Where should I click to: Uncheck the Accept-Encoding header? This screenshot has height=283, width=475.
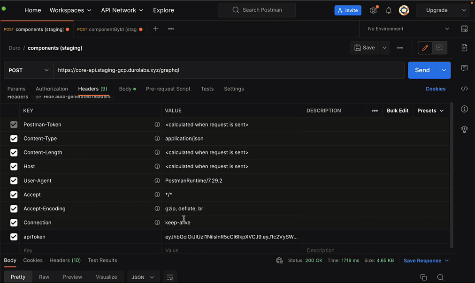click(14, 209)
